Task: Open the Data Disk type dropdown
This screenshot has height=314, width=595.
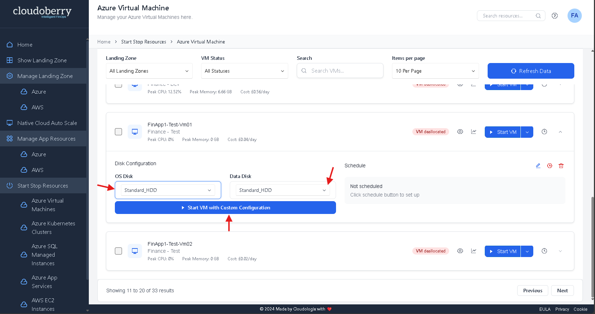Action: [283, 190]
